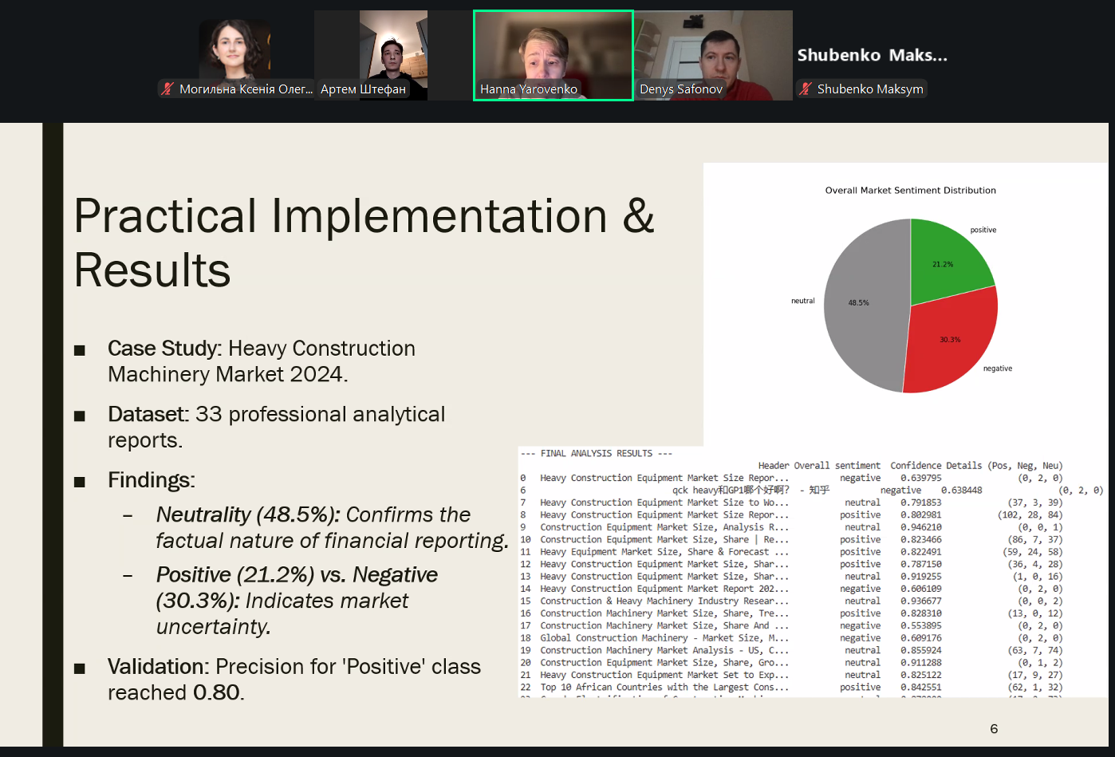Click the slide page number 6
The width and height of the screenshot is (1115, 757).
(994, 728)
